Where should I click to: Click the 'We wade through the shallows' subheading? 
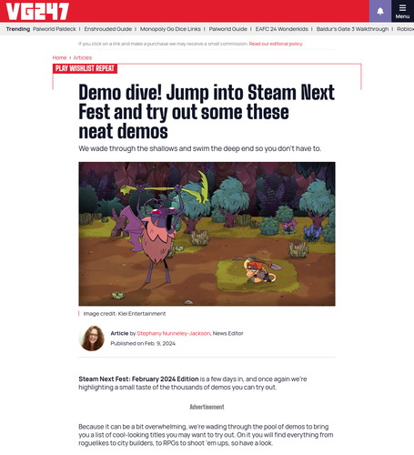(200, 148)
